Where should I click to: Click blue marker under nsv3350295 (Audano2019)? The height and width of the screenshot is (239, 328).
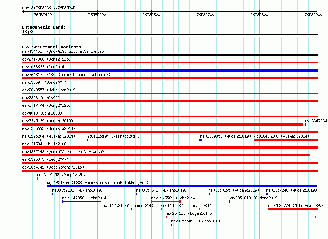(209, 194)
